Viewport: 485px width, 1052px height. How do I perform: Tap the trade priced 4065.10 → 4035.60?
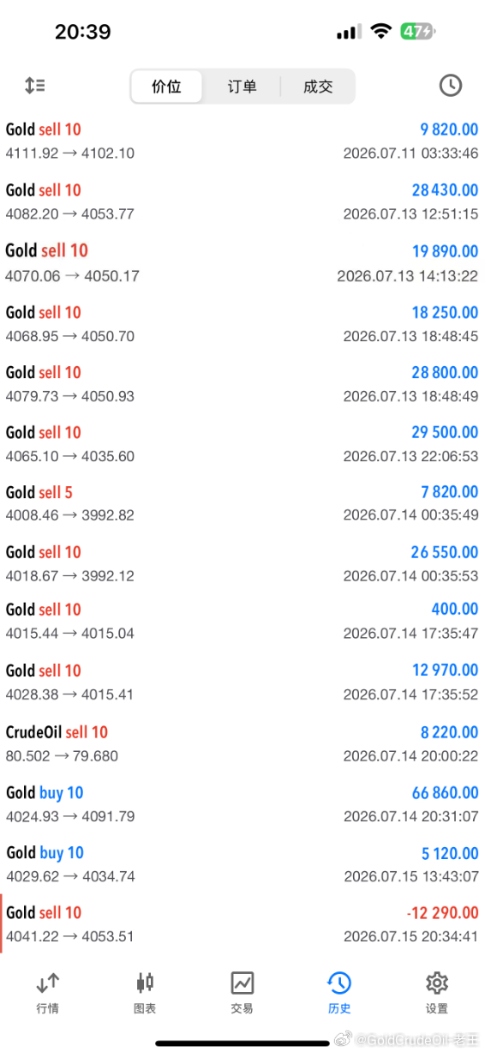pyautogui.click(x=242, y=443)
